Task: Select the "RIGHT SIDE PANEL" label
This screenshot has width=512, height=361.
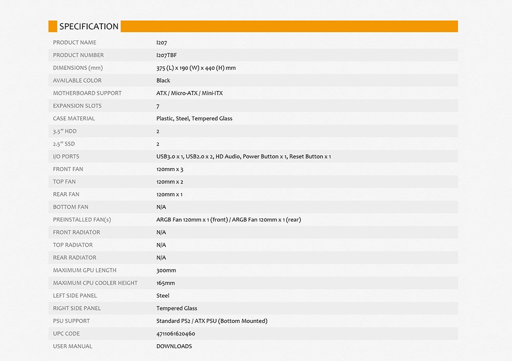Action: tap(77, 308)
